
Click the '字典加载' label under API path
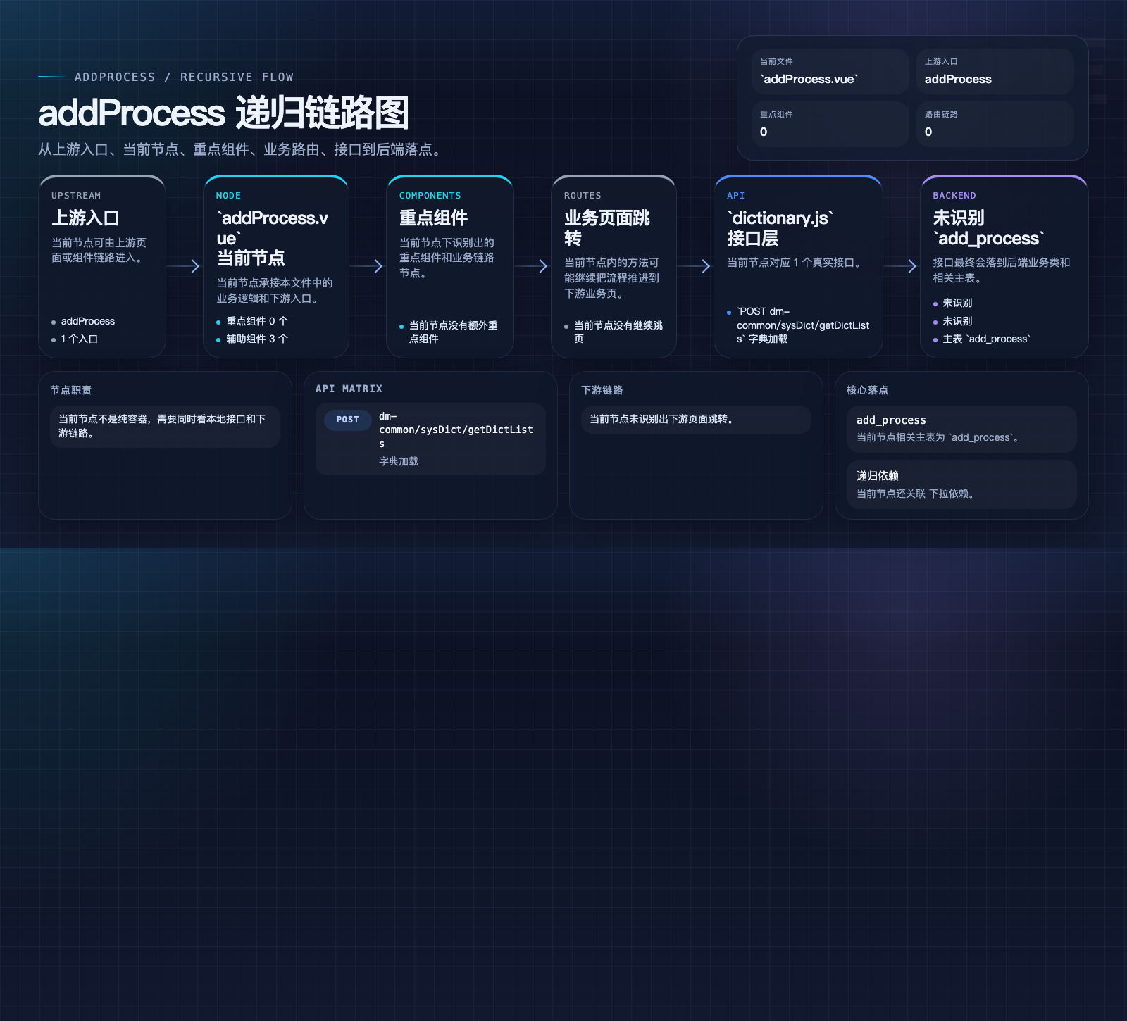coord(399,461)
